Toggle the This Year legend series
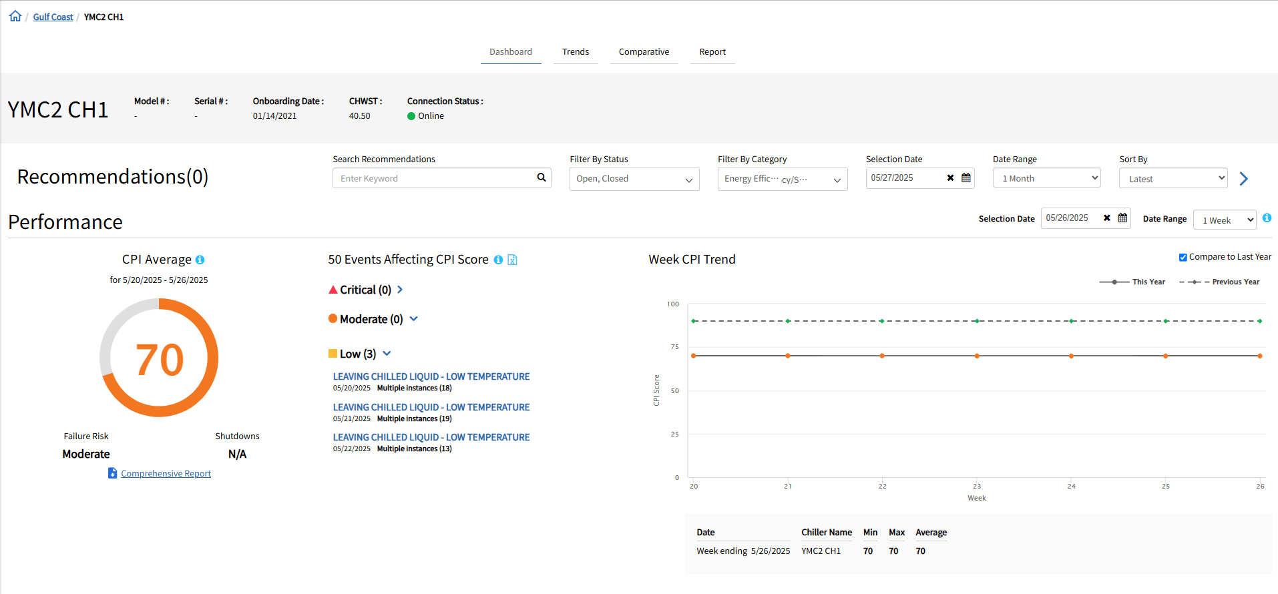The height and width of the screenshot is (594, 1278). 1132,282
